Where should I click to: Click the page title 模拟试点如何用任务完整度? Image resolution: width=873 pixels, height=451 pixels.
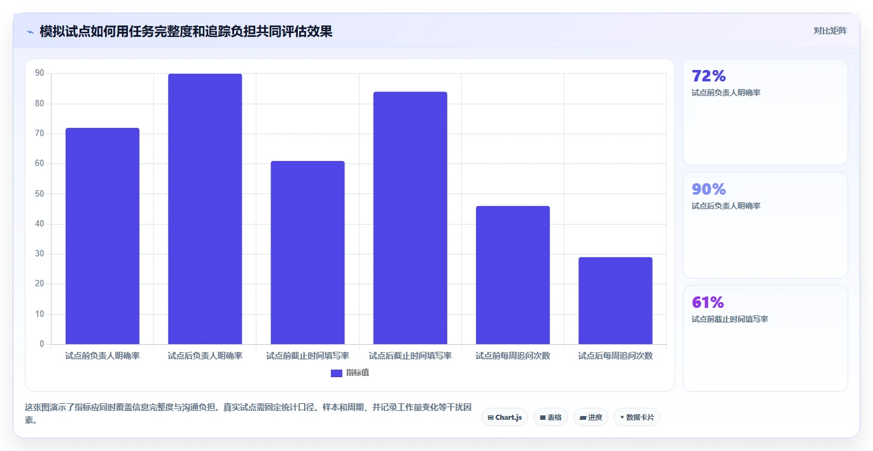186,31
